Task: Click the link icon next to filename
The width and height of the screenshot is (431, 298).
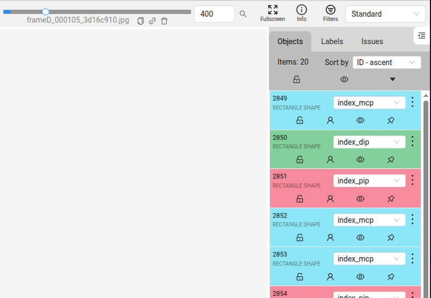Action: pyautogui.click(x=152, y=21)
